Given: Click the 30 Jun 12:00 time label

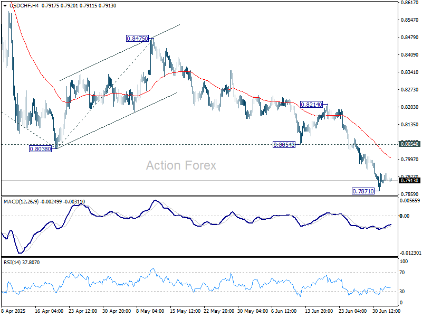Looking at the screenshot, I should coord(387,311).
